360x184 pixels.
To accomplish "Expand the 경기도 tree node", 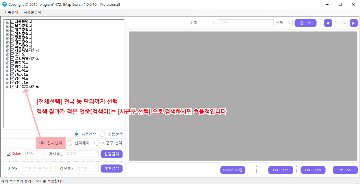I will coord(8,54).
